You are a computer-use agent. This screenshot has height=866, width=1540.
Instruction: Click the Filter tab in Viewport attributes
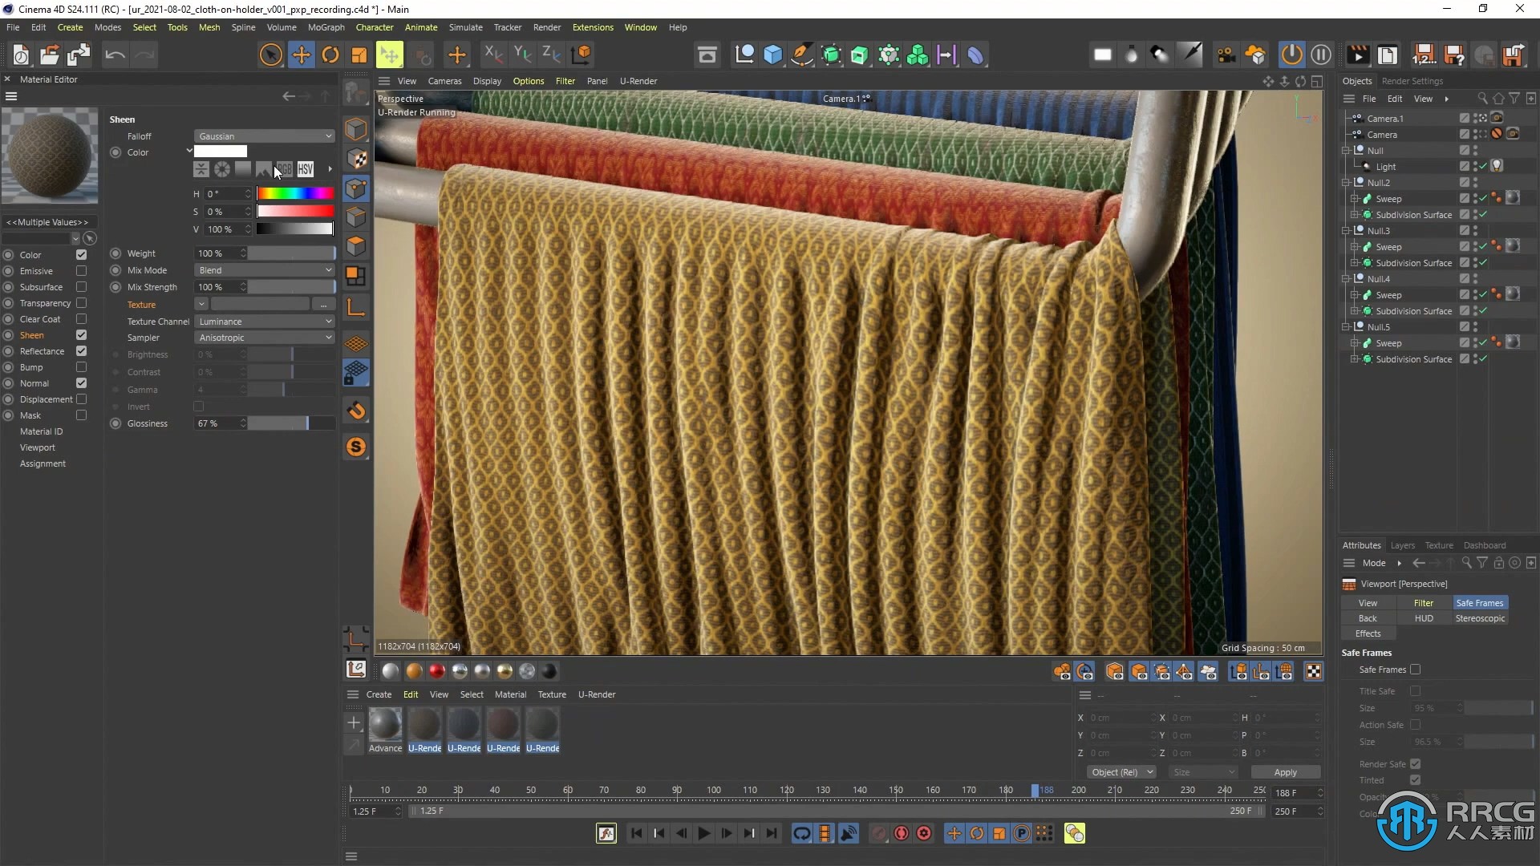coord(1424,603)
